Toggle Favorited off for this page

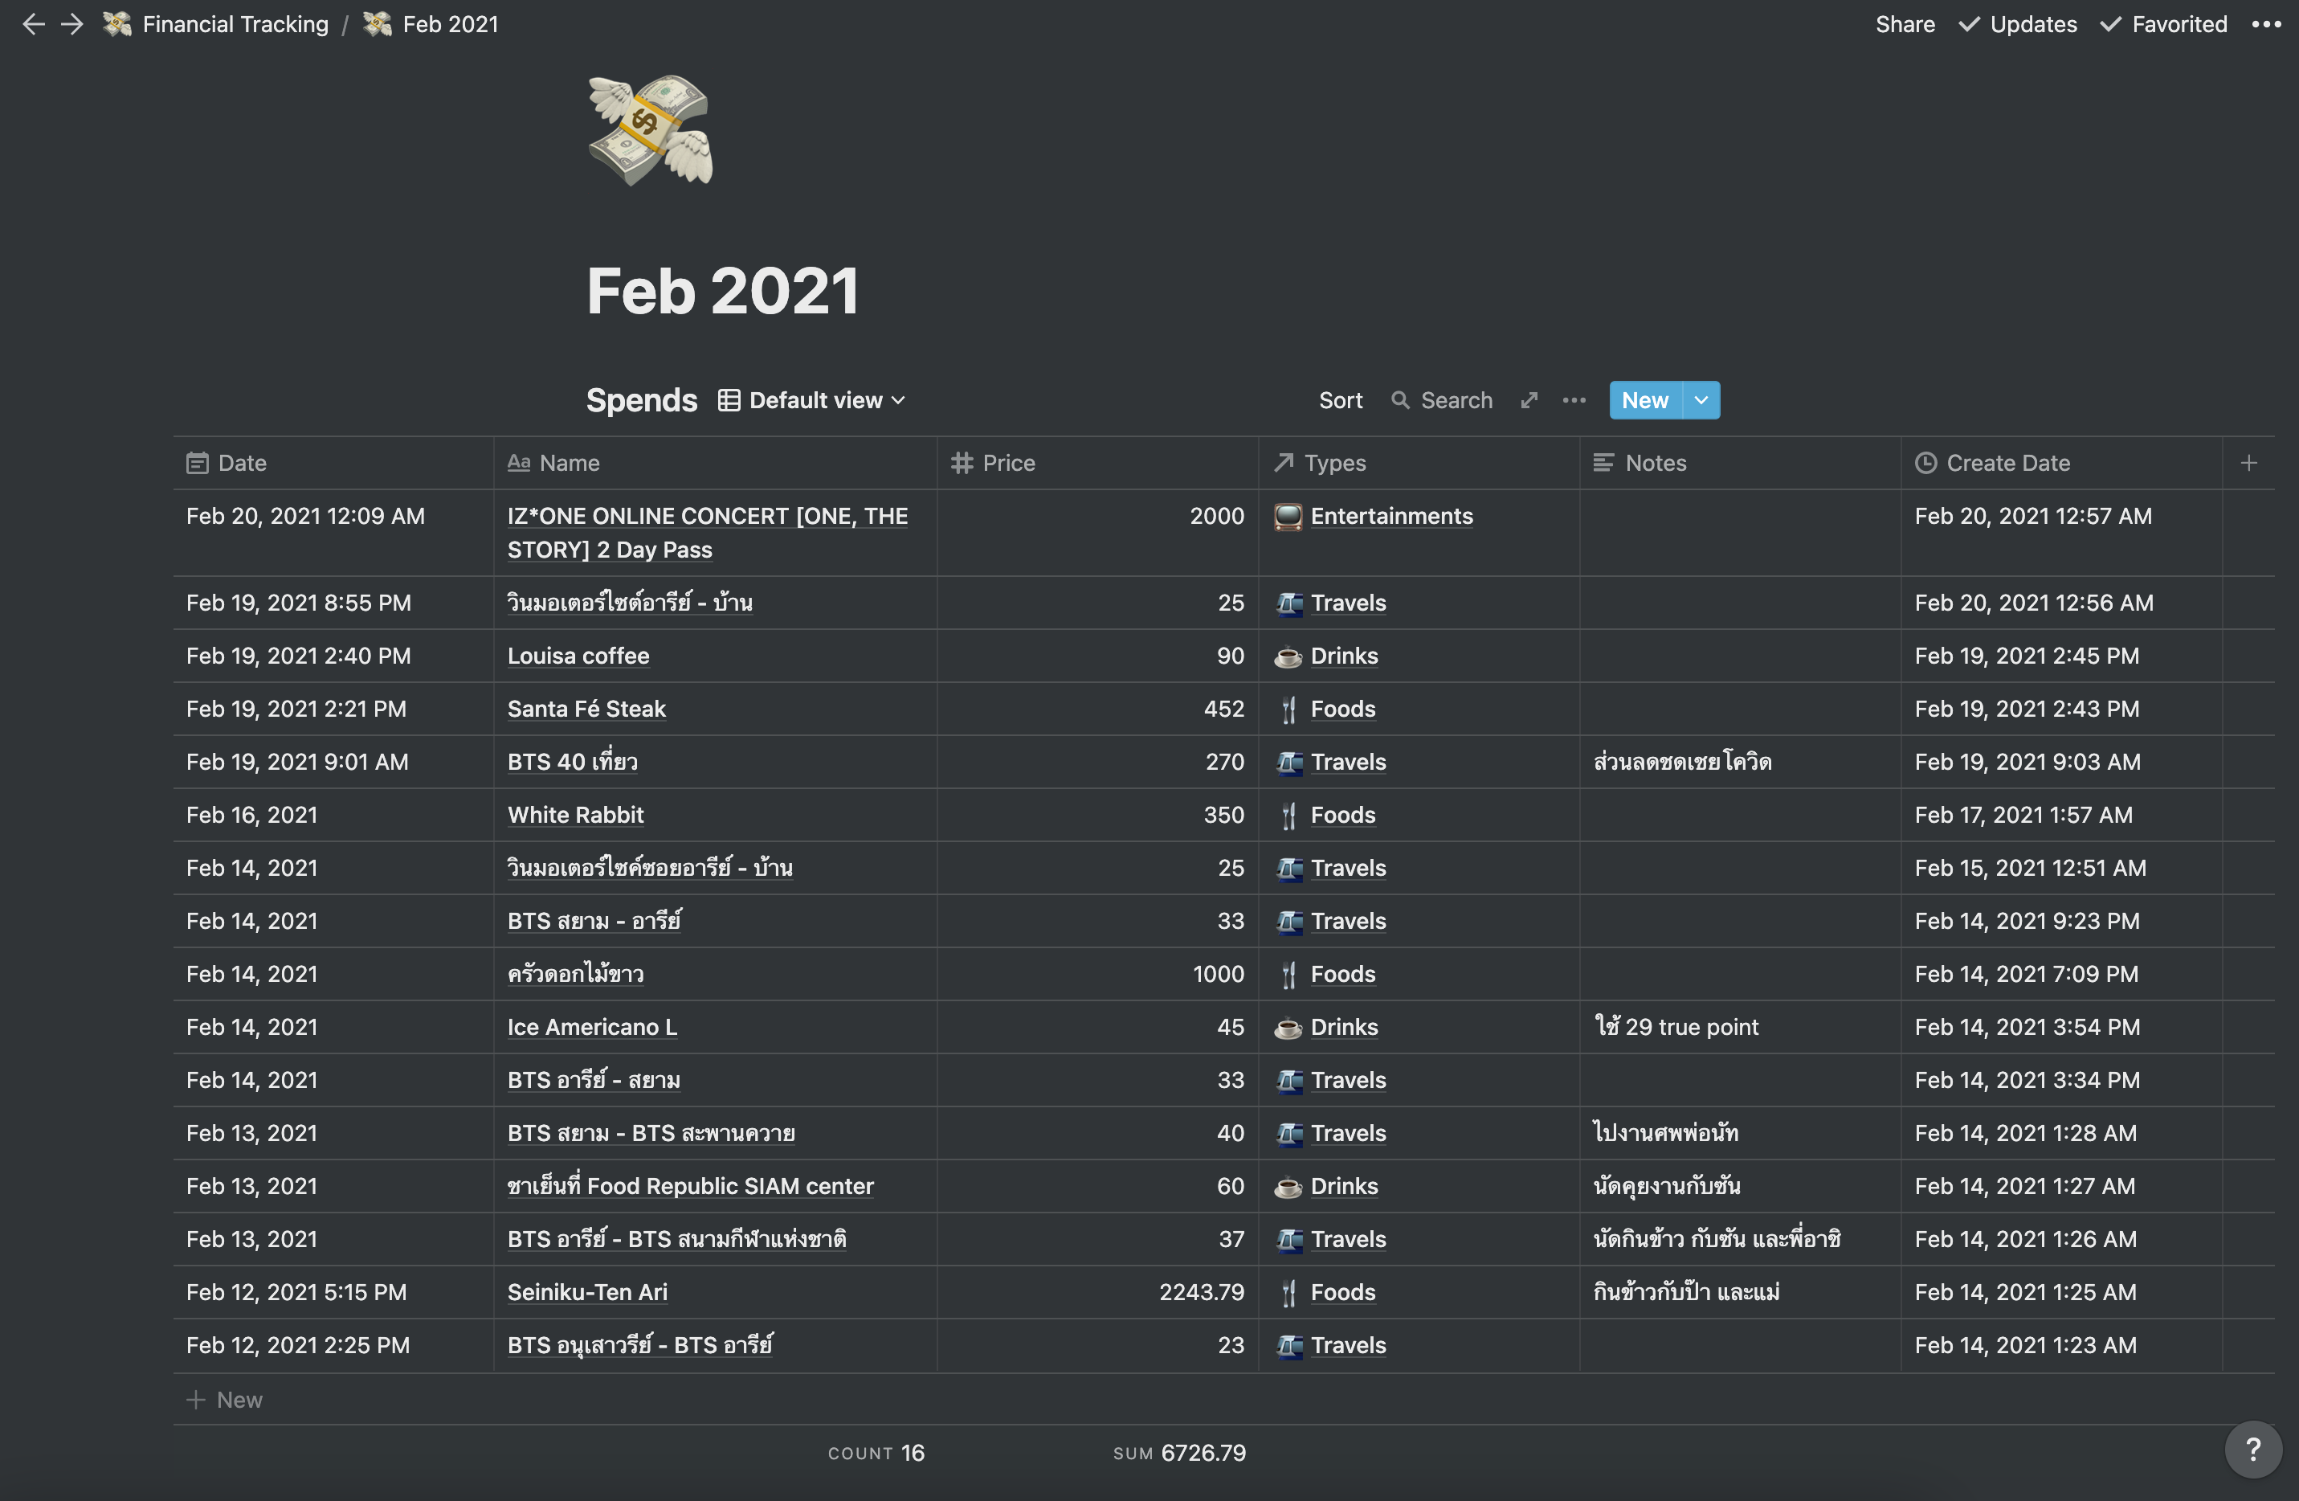tap(2162, 24)
